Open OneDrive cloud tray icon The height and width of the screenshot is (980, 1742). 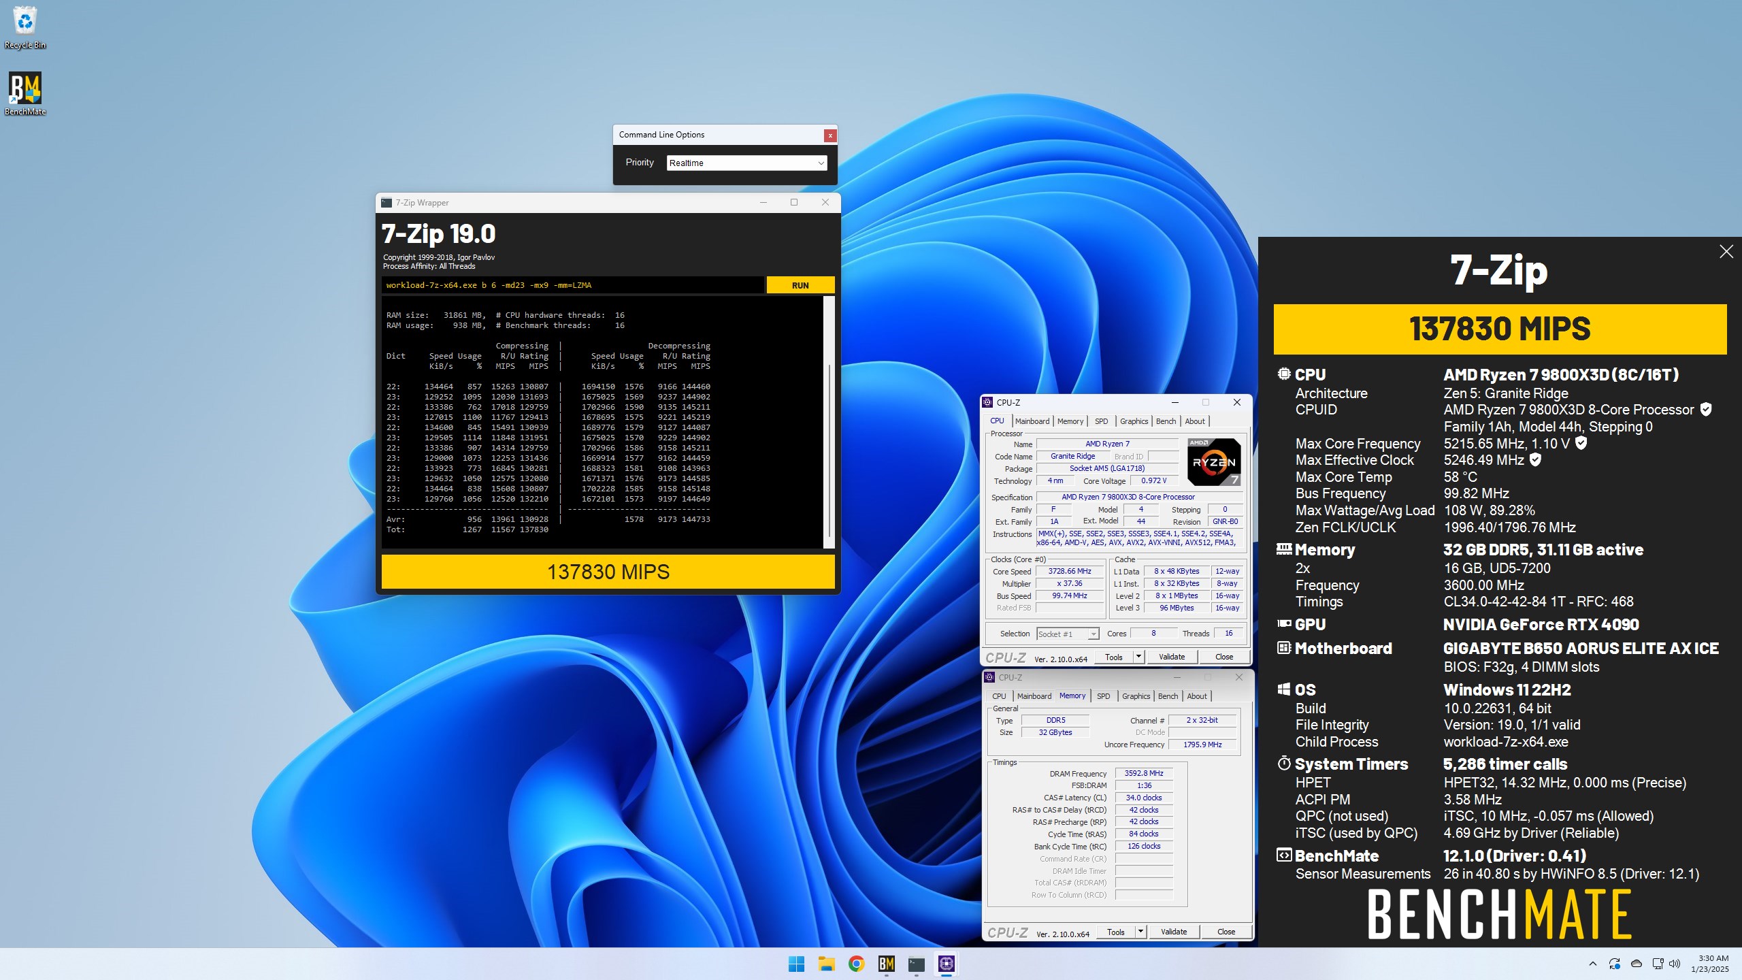point(1637,964)
